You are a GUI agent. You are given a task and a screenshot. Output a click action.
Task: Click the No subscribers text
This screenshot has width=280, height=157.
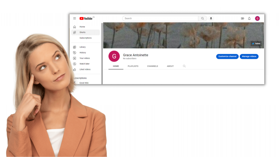pos(130,59)
